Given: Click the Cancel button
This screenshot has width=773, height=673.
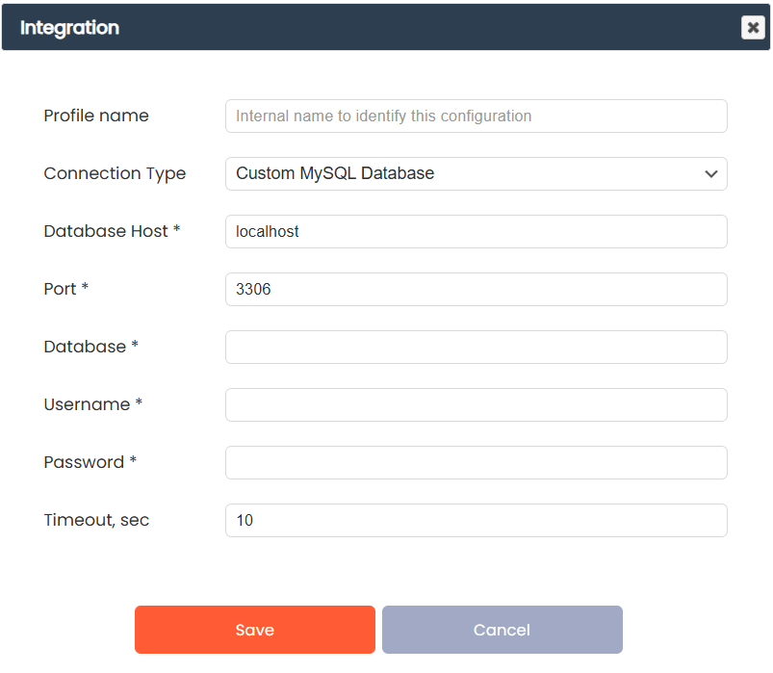Looking at the screenshot, I should click(502, 630).
